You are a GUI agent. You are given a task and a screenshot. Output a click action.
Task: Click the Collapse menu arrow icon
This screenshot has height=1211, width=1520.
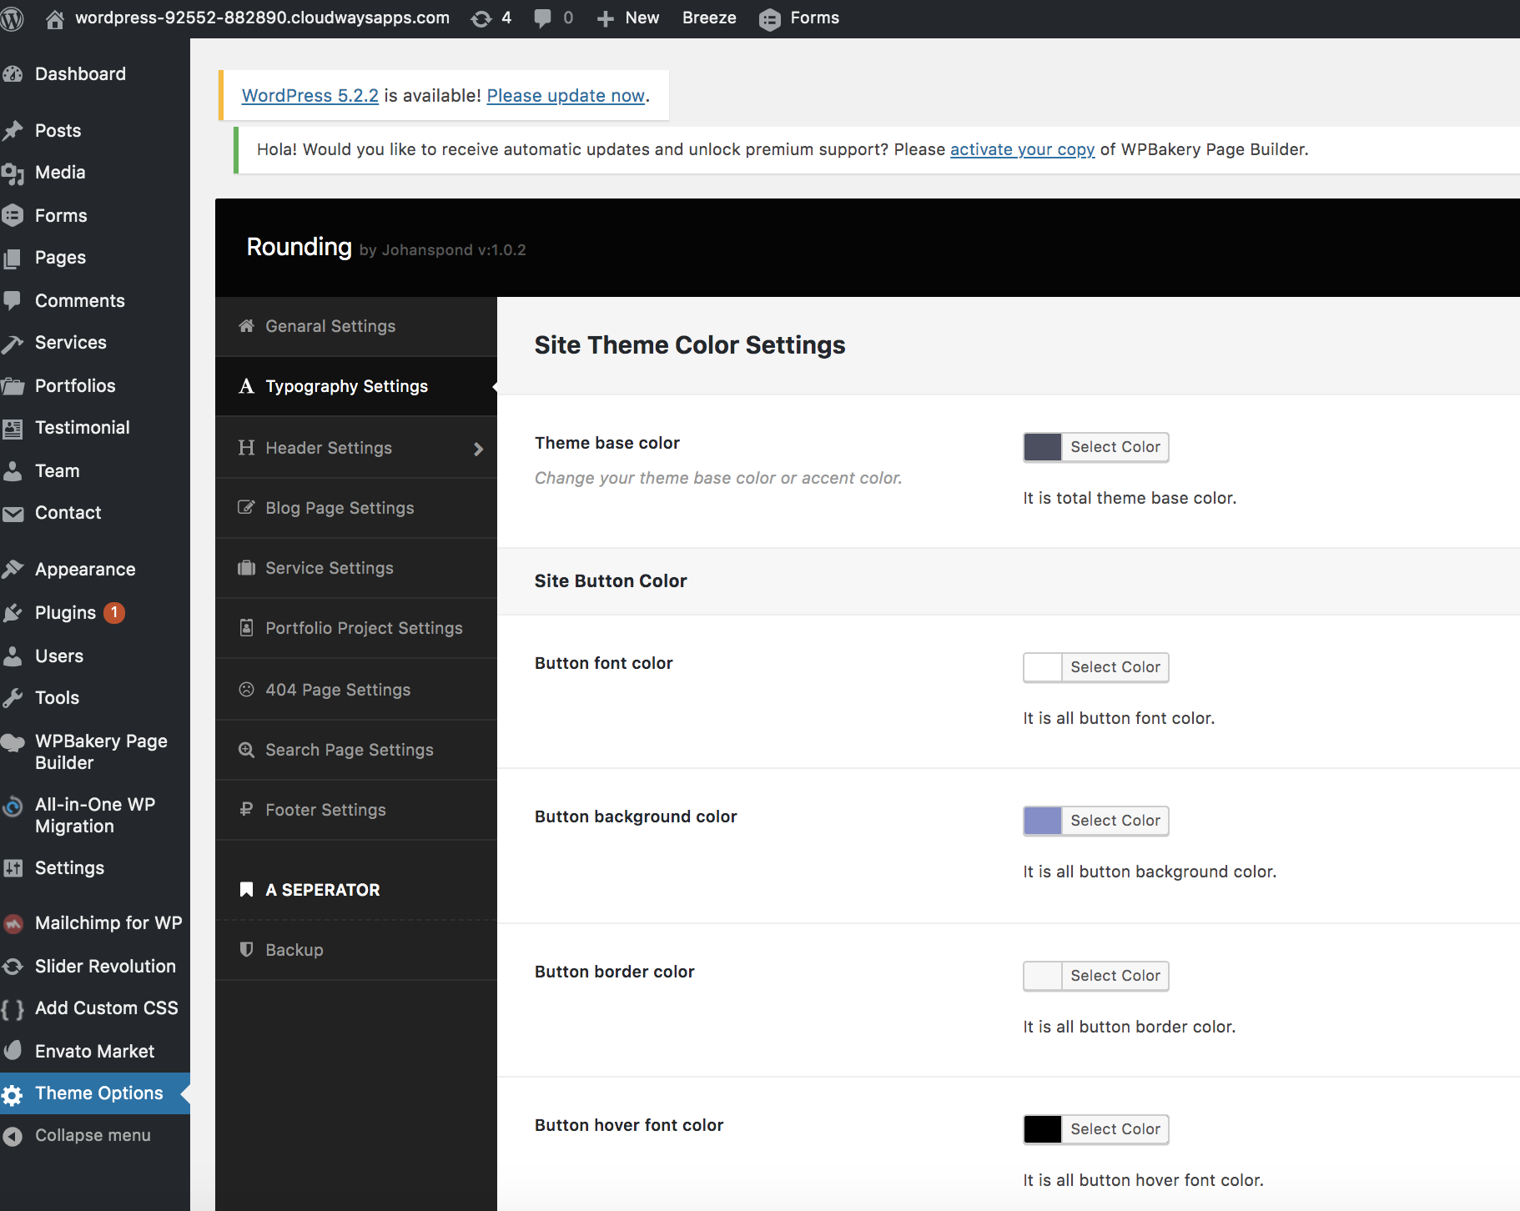coord(13,1136)
